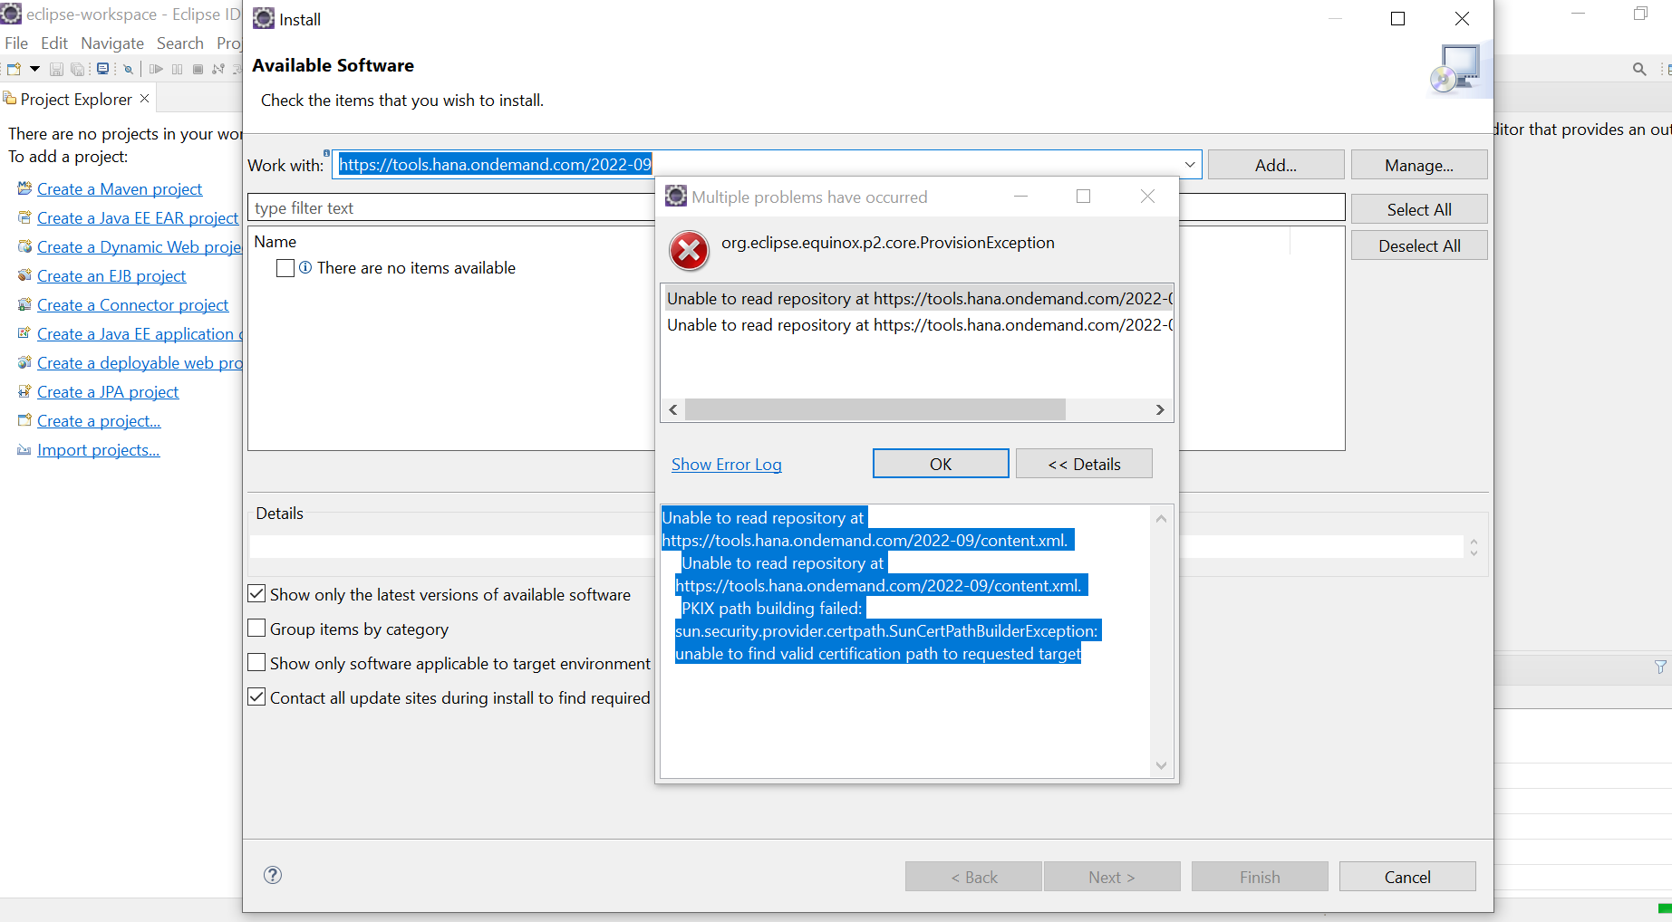
Task: Click the Save toolbar icon
Action: pyautogui.click(x=56, y=69)
